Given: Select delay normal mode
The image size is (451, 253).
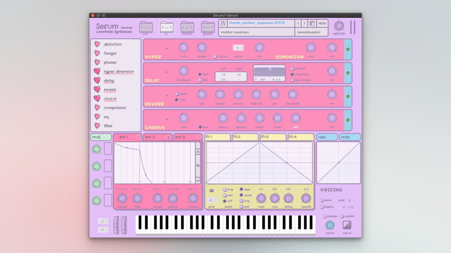Looking at the screenshot, I should pyautogui.click(x=292, y=69).
